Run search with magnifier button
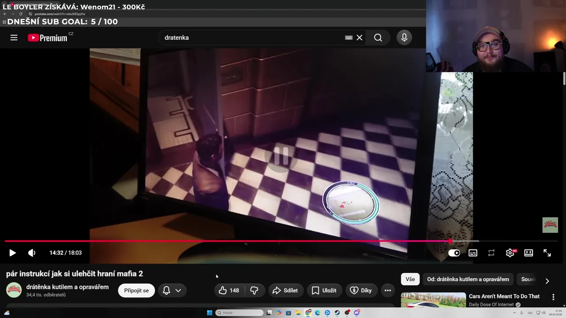The width and height of the screenshot is (566, 318). [378, 38]
